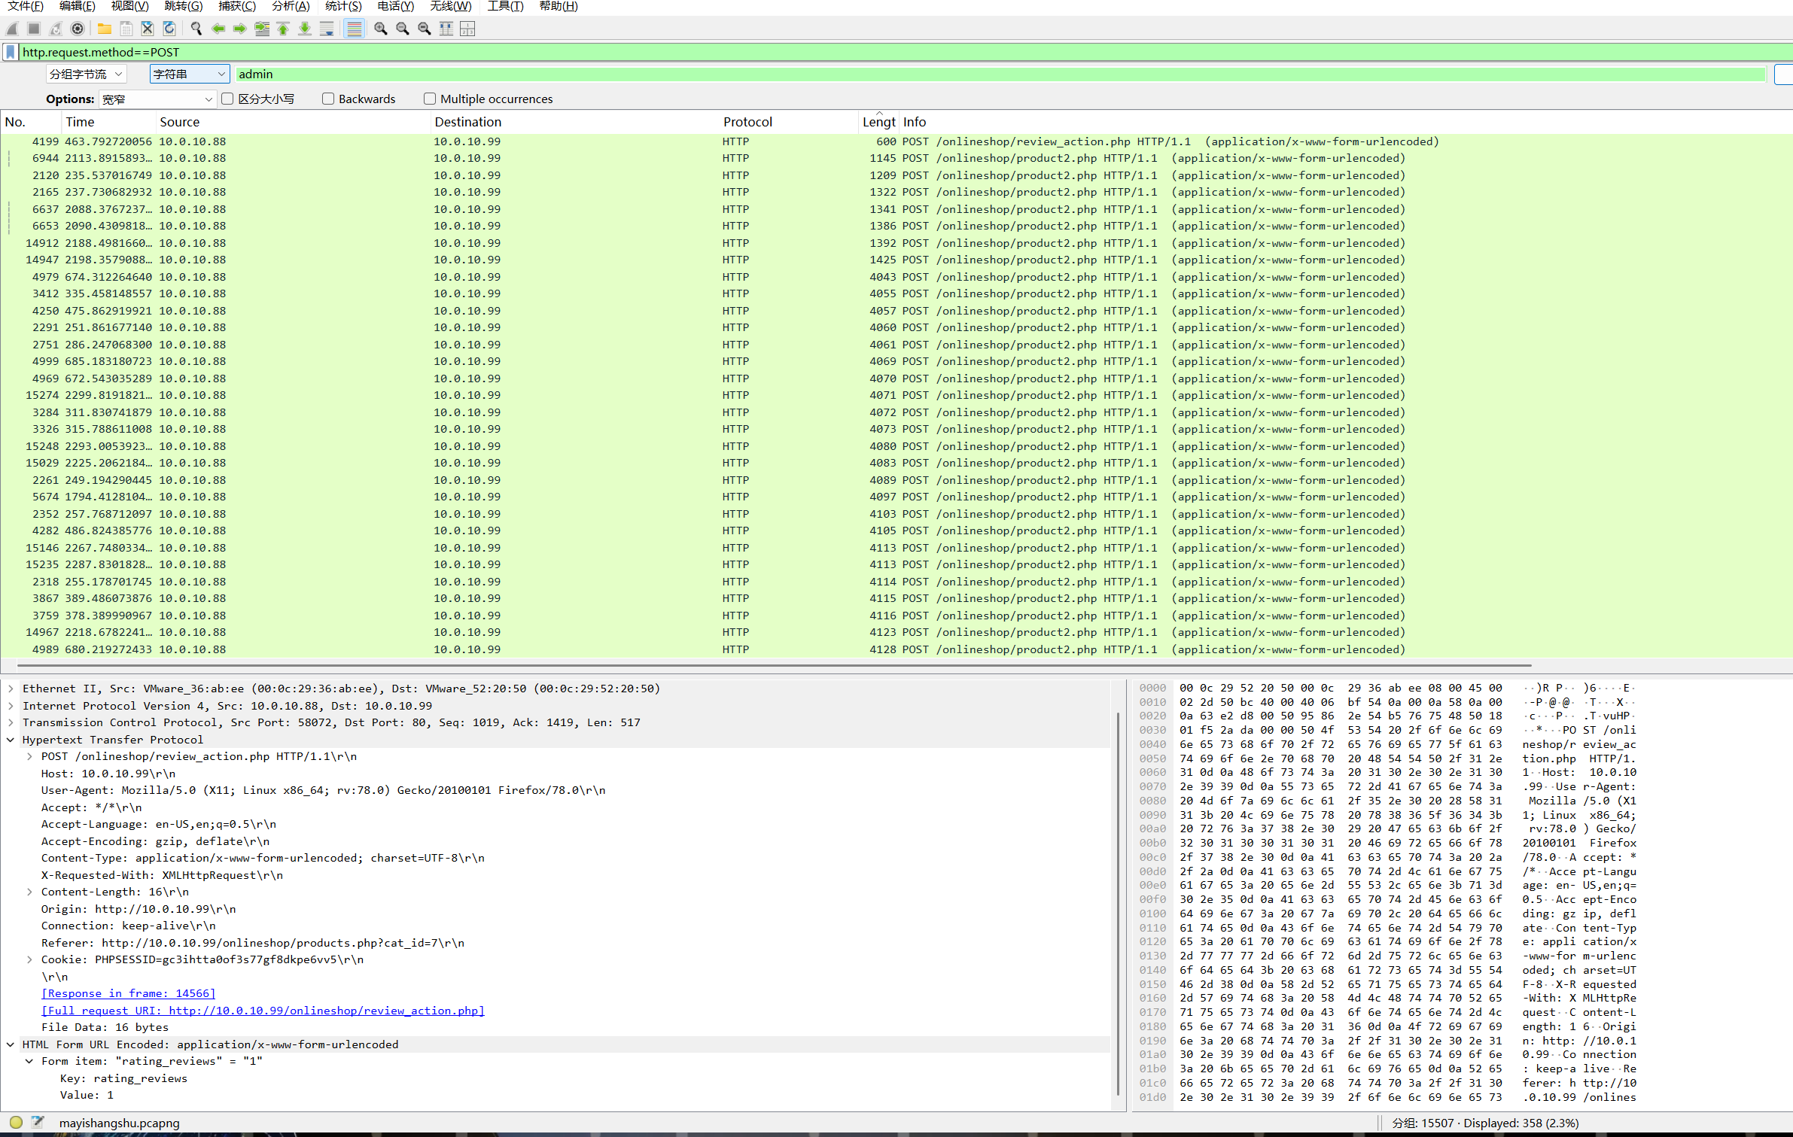Click the find packet magnifier icon
The height and width of the screenshot is (1137, 1793).
[x=196, y=29]
